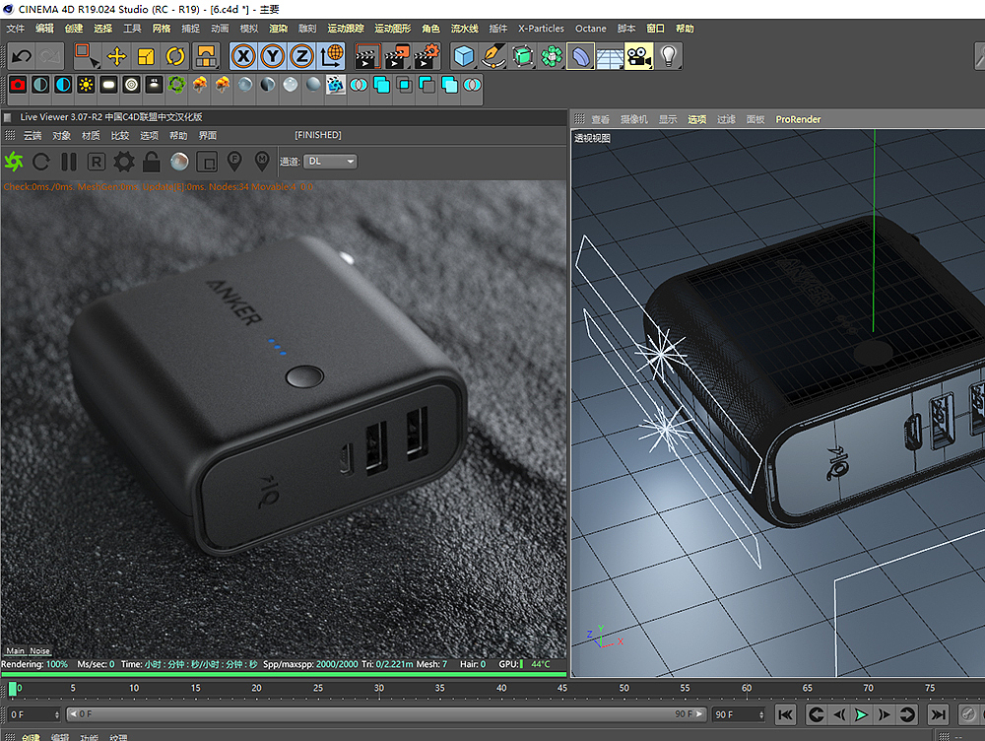The height and width of the screenshot is (741, 985).
Task: Click the cyan overlapping squares boolean icon
Action: pyautogui.click(x=381, y=85)
